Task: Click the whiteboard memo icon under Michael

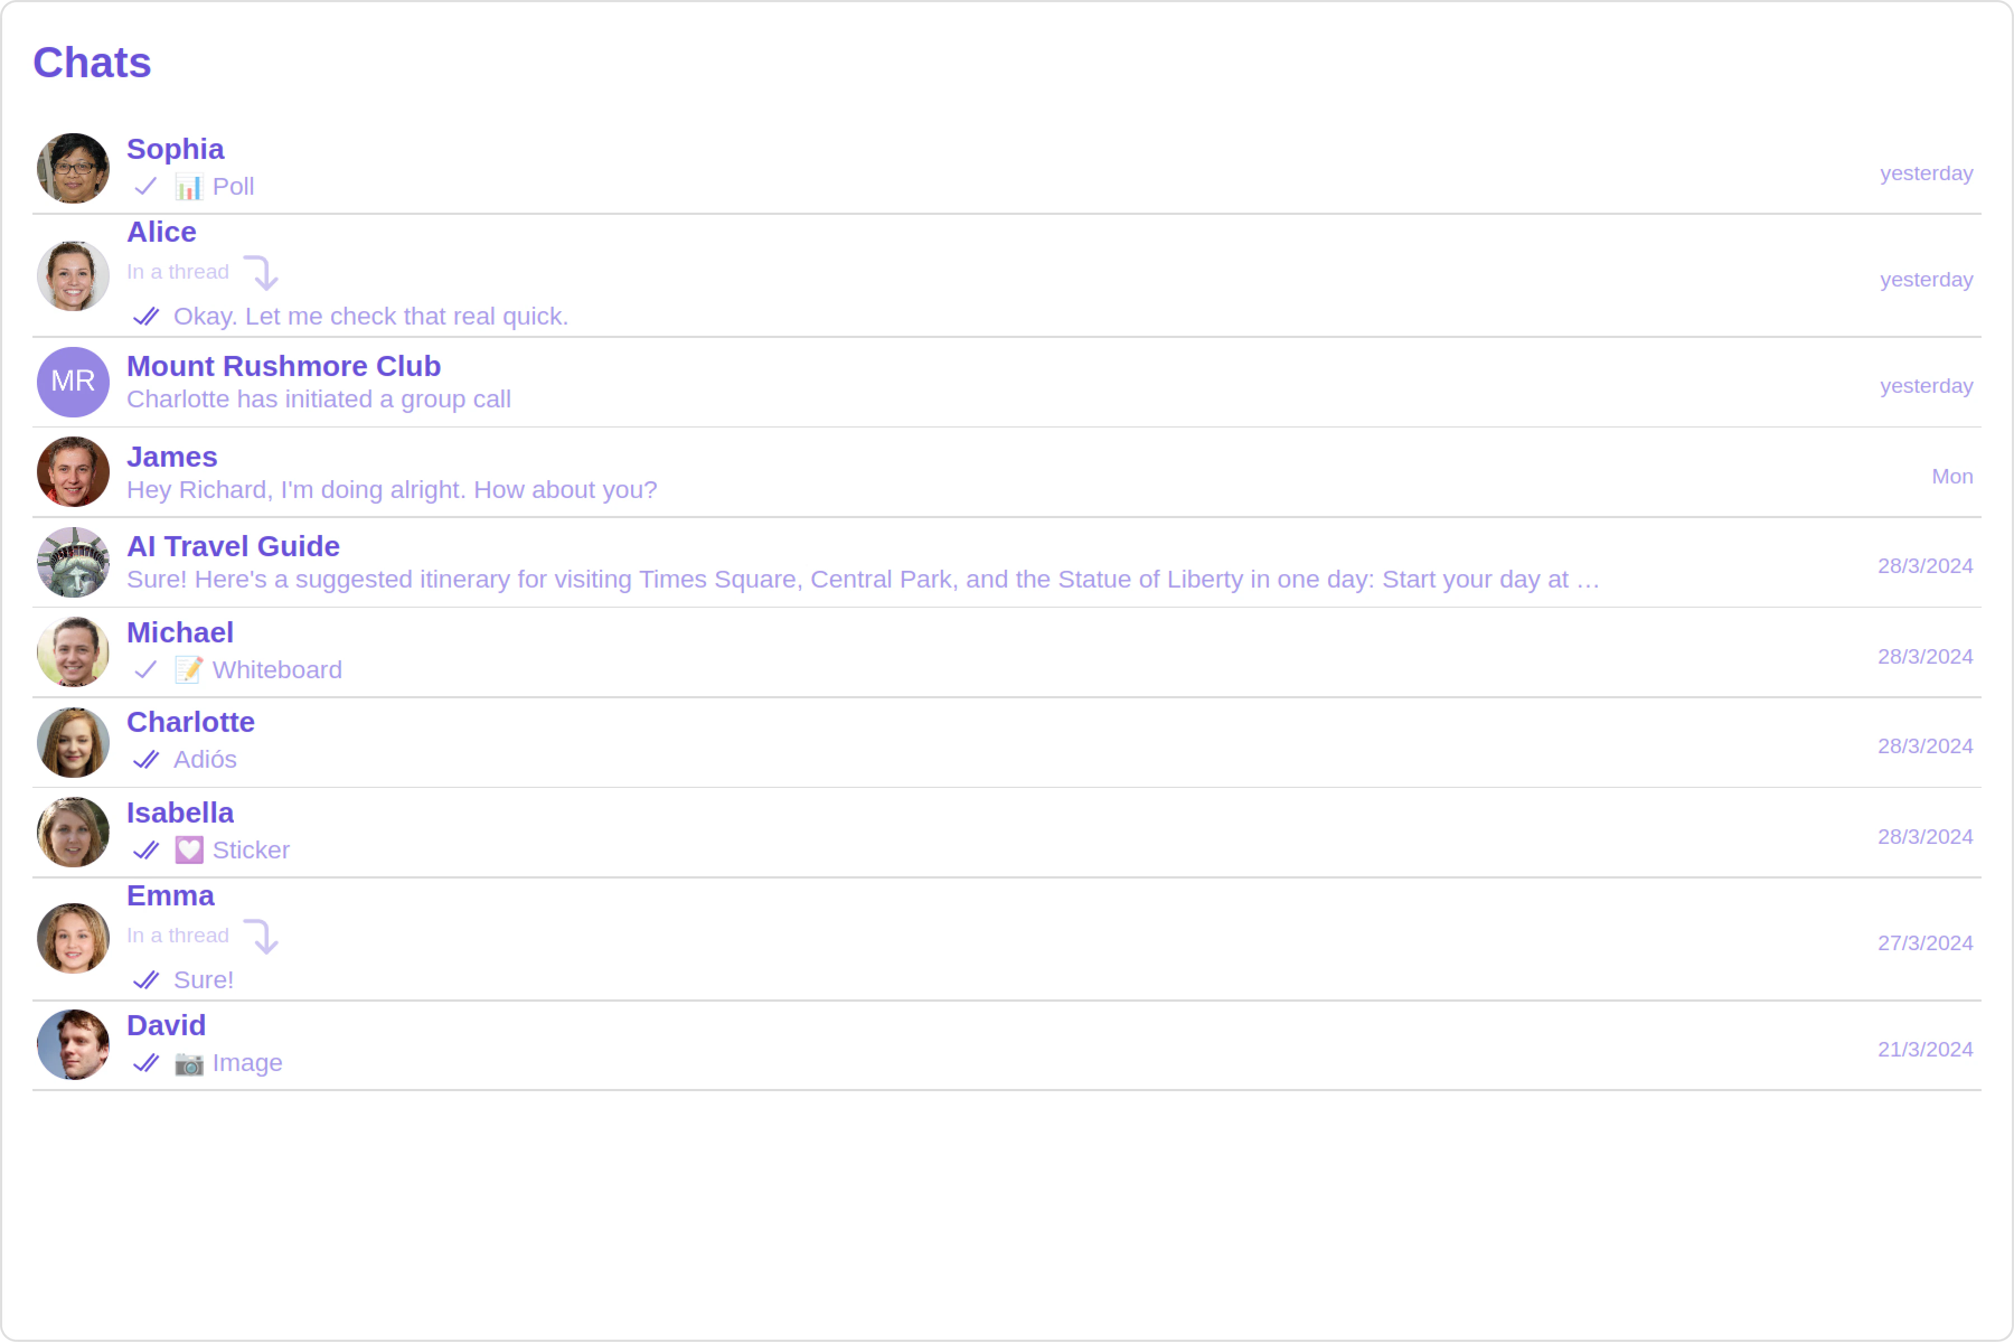Action: click(189, 670)
